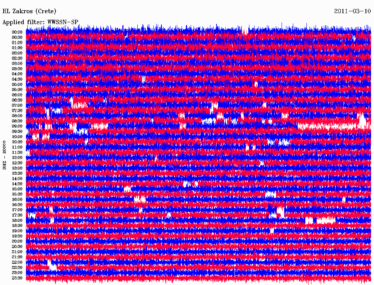Click the '05:00' time label
Image resolution: width=374 pixels, height=285 pixels.
pyautogui.click(x=17, y=84)
